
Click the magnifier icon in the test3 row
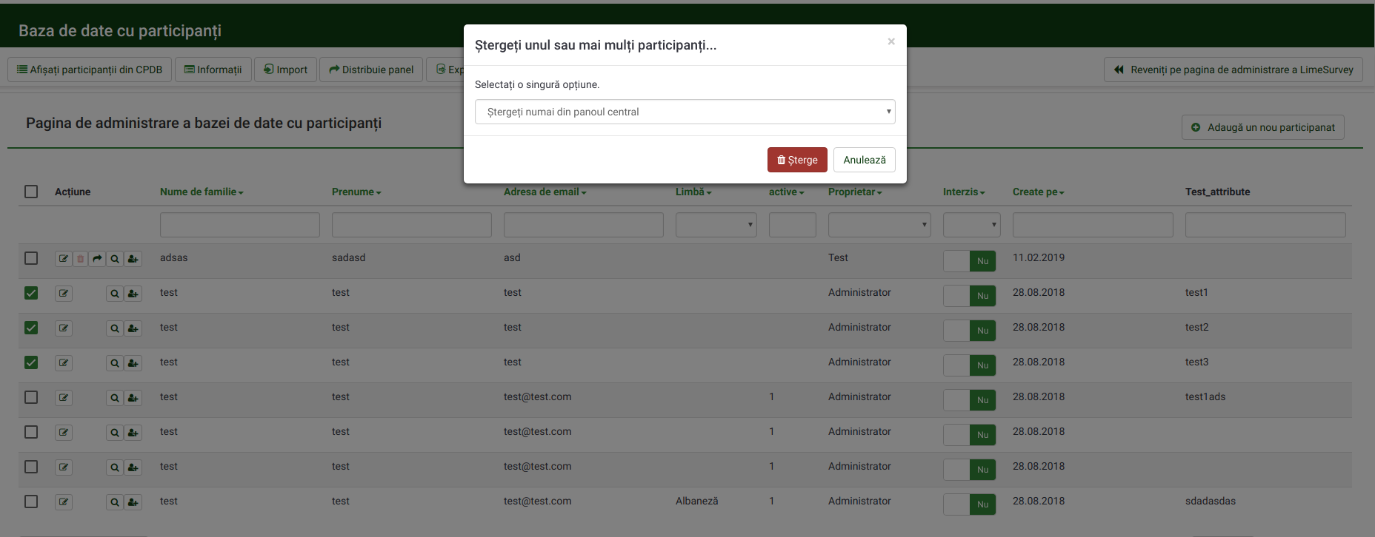(115, 363)
